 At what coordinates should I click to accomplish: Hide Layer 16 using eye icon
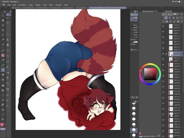pos(163,26)
